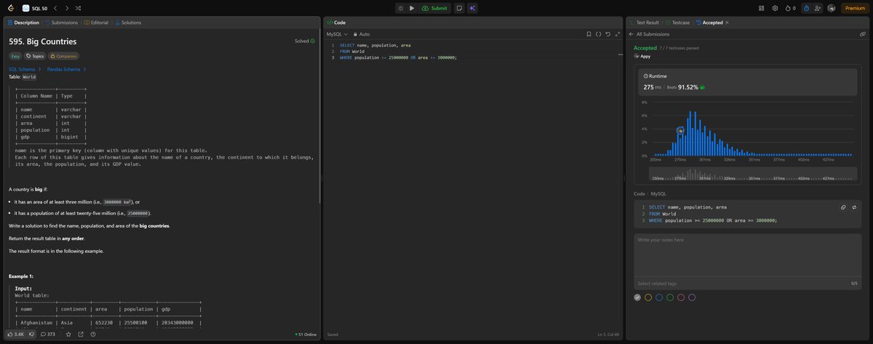This screenshot has width=873, height=344.
Task: Go to next problem arrow
Action: tap(66, 8)
